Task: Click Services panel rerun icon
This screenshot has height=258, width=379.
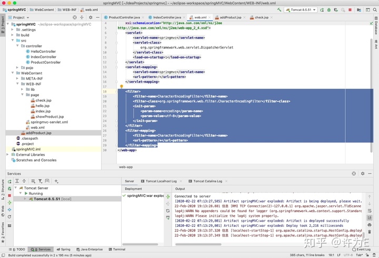Action: (x=9, y=181)
